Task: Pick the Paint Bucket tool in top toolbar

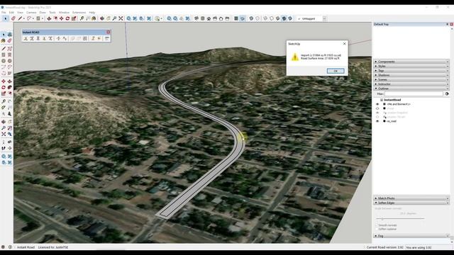Action: (x=94, y=18)
